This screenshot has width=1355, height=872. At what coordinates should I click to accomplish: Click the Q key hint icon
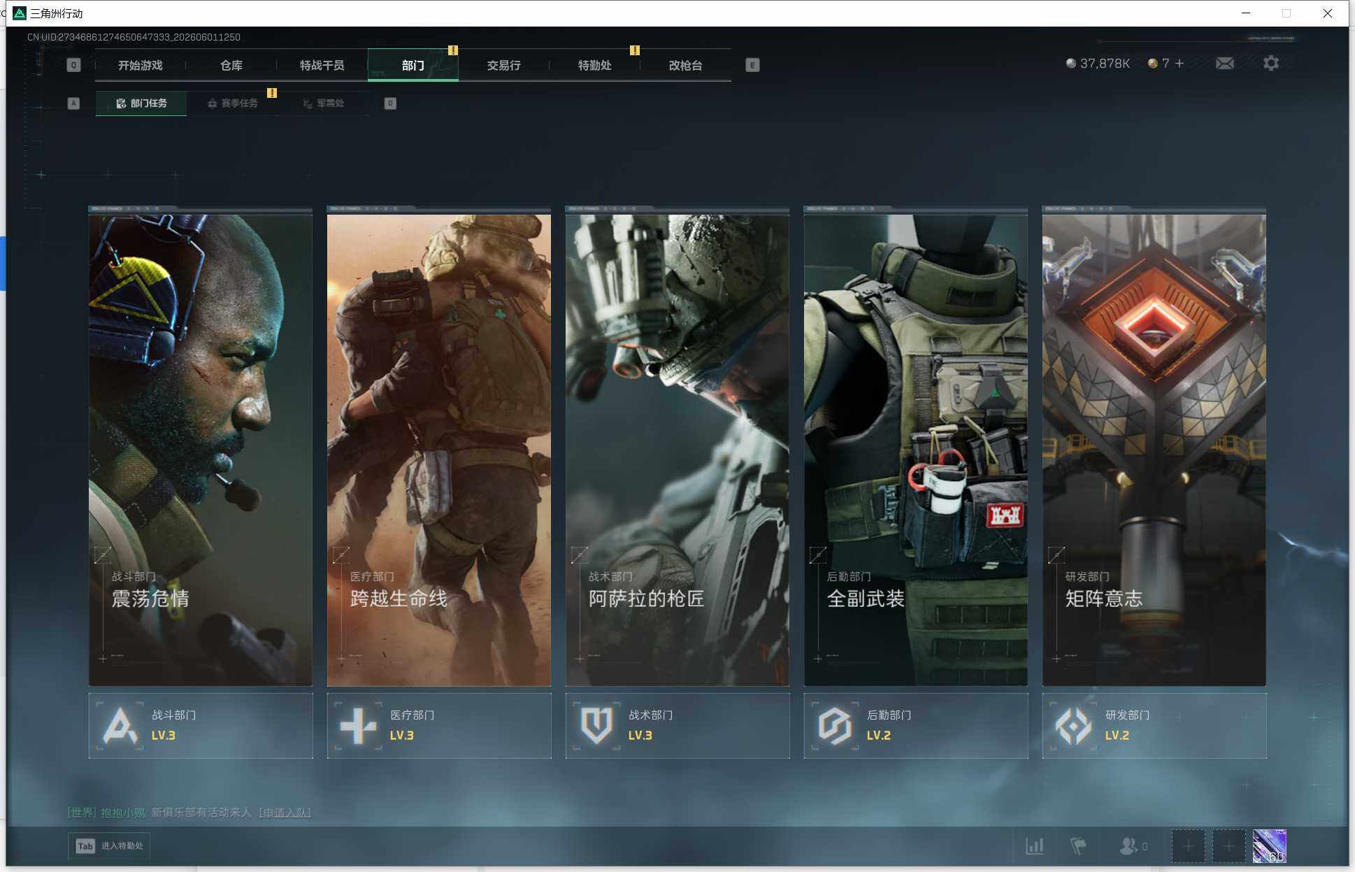(x=73, y=65)
